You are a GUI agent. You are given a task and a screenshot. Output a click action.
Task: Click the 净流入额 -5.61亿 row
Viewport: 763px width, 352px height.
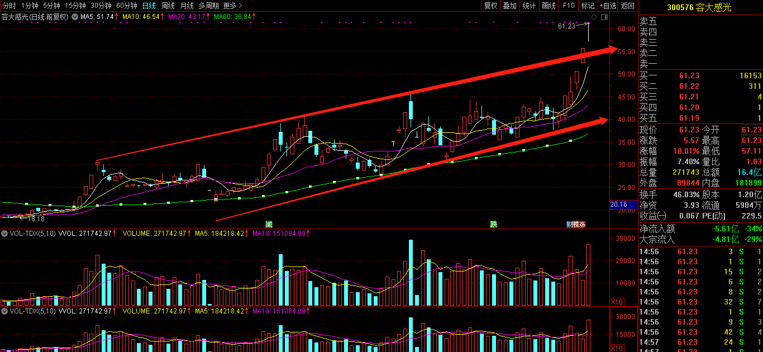pos(700,229)
